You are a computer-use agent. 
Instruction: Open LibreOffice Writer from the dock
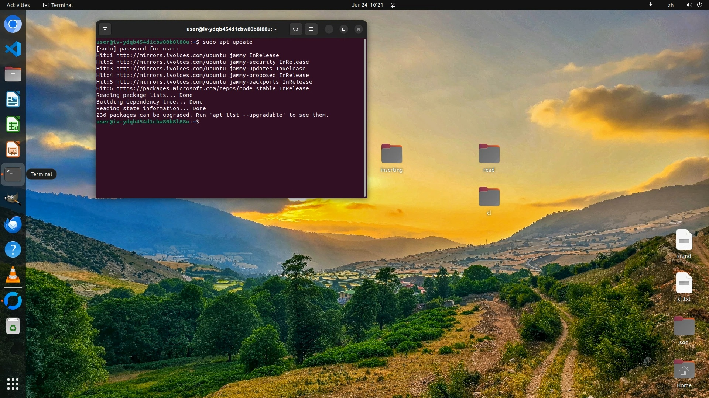(13, 99)
